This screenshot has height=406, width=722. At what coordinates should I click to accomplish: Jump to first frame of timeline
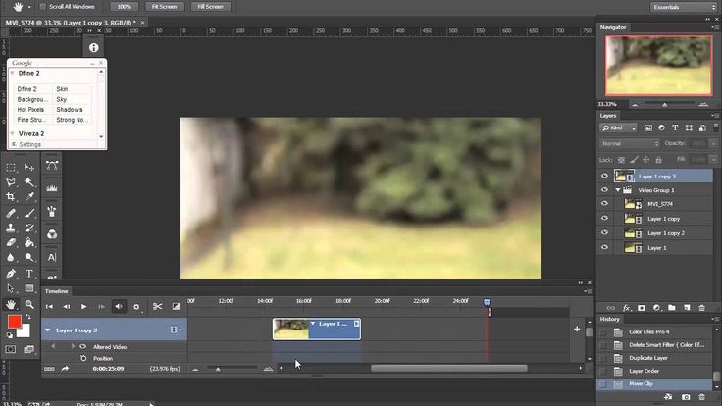point(49,307)
